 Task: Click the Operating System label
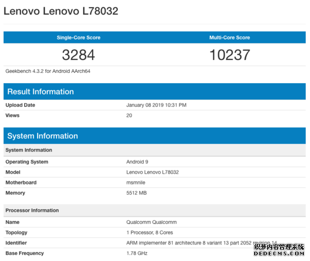tap(27, 162)
